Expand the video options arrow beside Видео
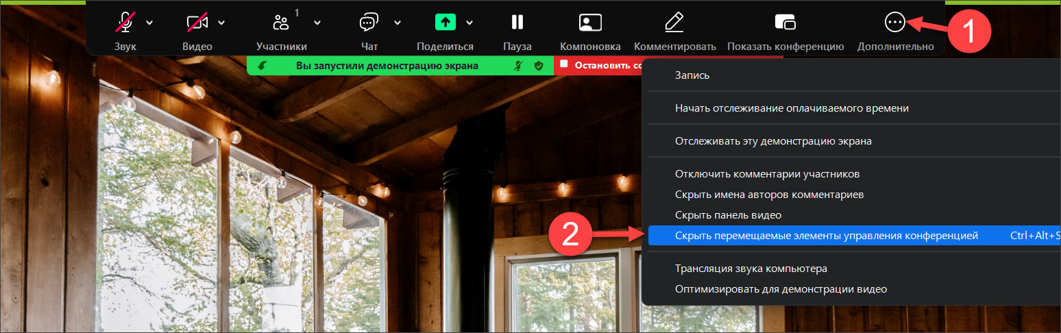 [x=221, y=23]
